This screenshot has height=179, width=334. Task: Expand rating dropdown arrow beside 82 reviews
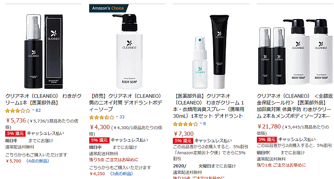[x=33, y=111]
